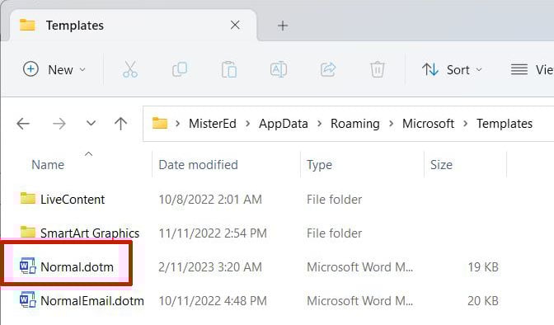Screen dimensions: 554x325
Task: Select the LiveContent folder
Action: point(73,200)
